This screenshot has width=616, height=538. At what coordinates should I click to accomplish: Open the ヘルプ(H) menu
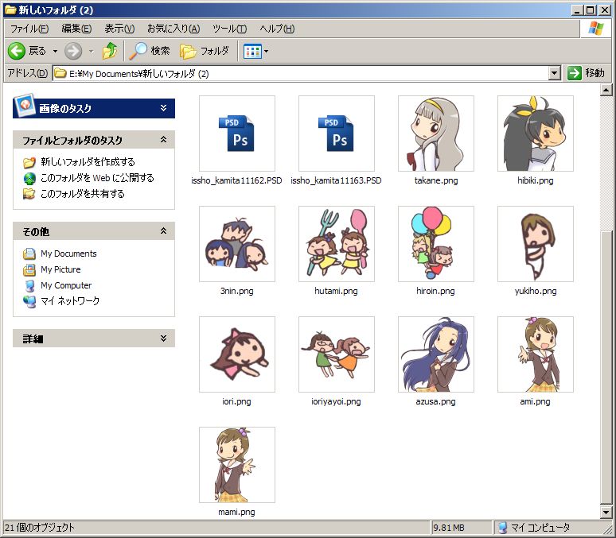277,29
